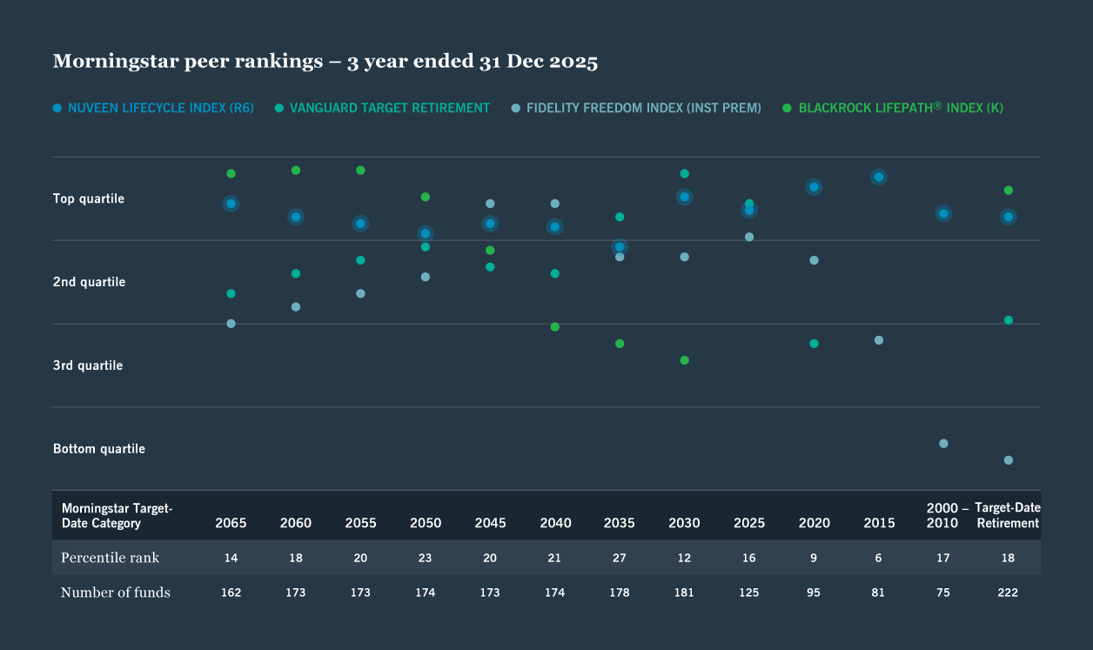Toggle visibility of the Nuveen Lifecycle Index series
The width and height of the screenshot is (1093, 650).
(x=153, y=108)
